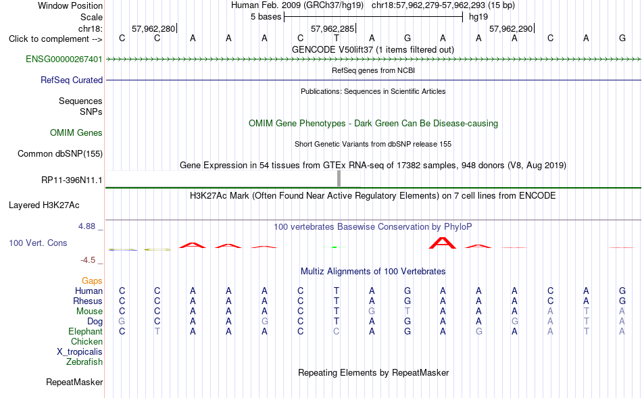
Task: Click 'Short Genetic Variants from dbSNP release 155'
Action: (373, 144)
